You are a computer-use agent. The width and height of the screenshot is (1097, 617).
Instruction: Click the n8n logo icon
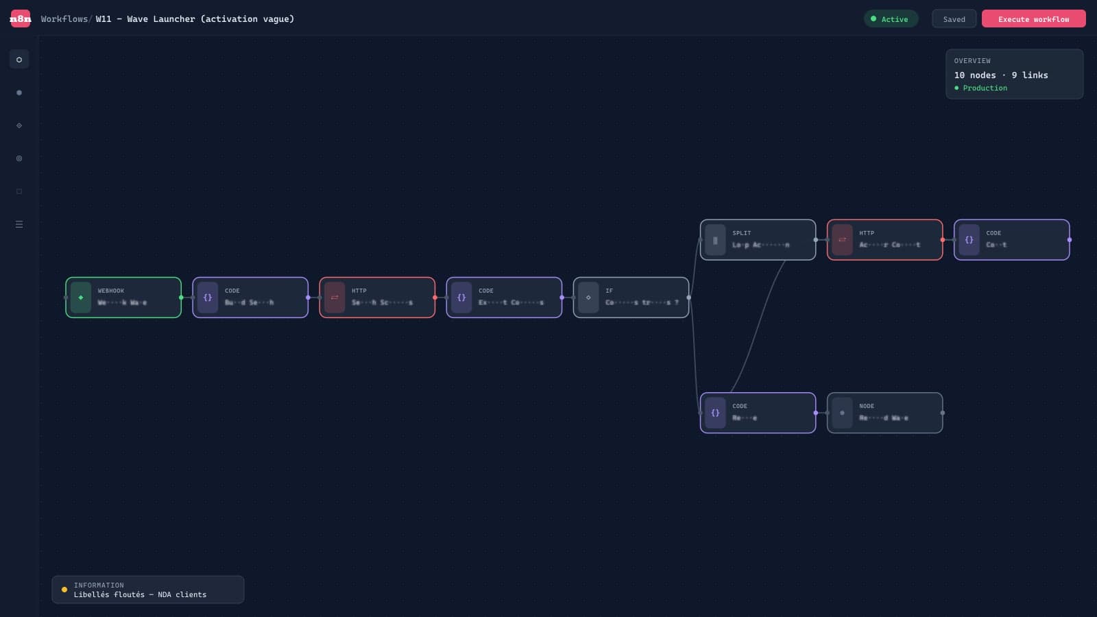tap(20, 19)
